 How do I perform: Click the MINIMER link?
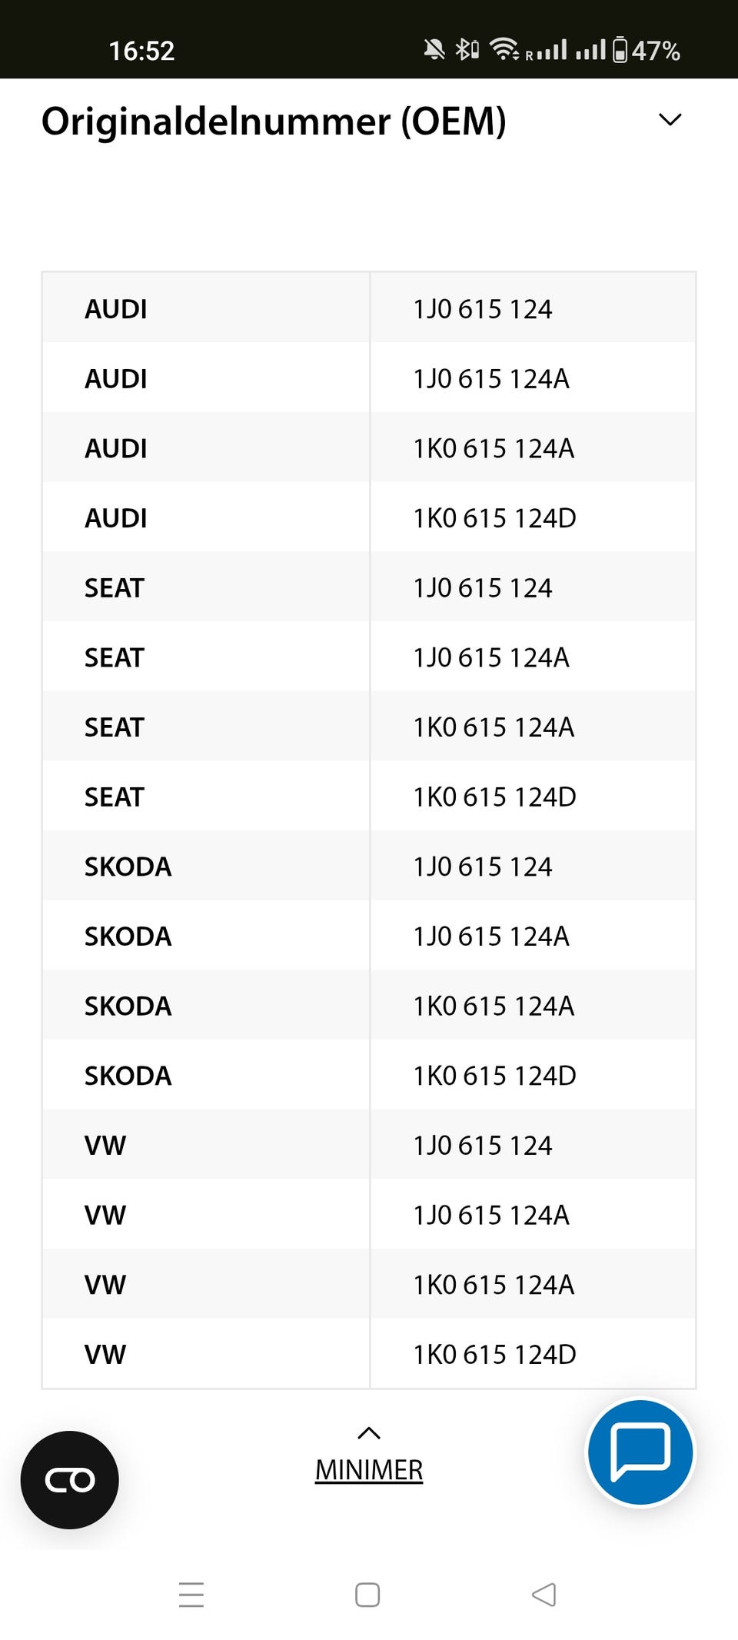coord(369,1470)
